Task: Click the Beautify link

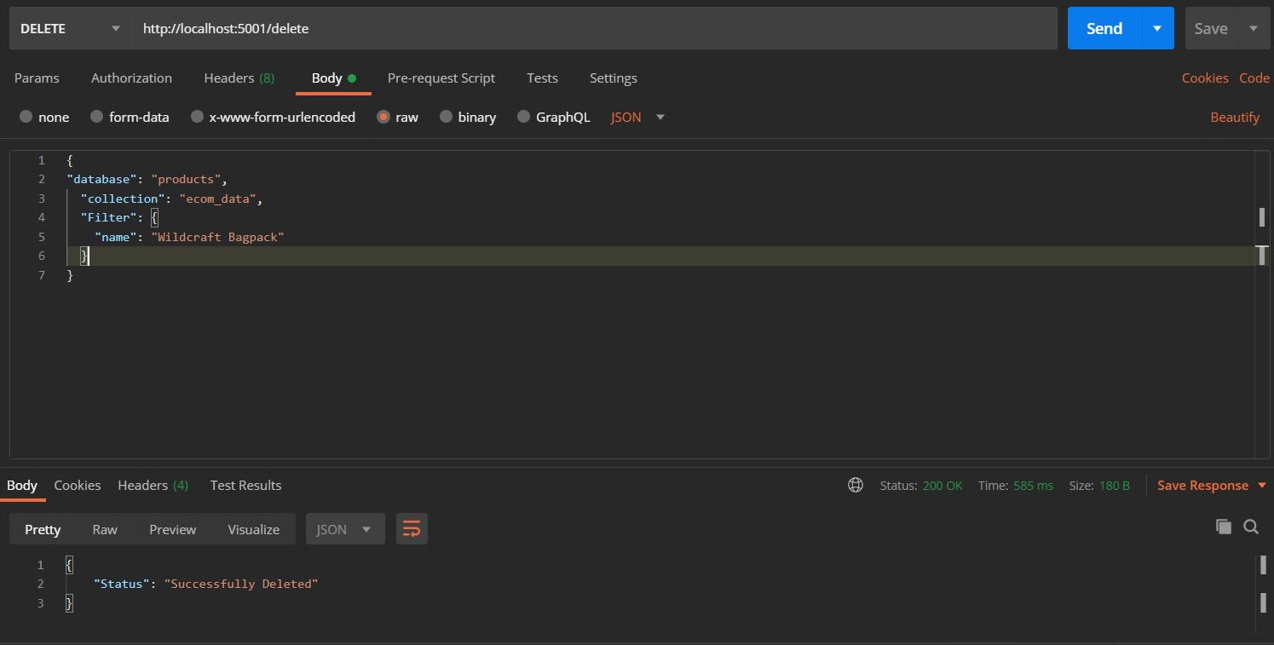Action: [1235, 117]
